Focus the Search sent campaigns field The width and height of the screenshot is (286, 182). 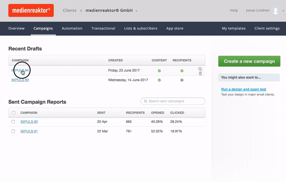(x=173, y=101)
